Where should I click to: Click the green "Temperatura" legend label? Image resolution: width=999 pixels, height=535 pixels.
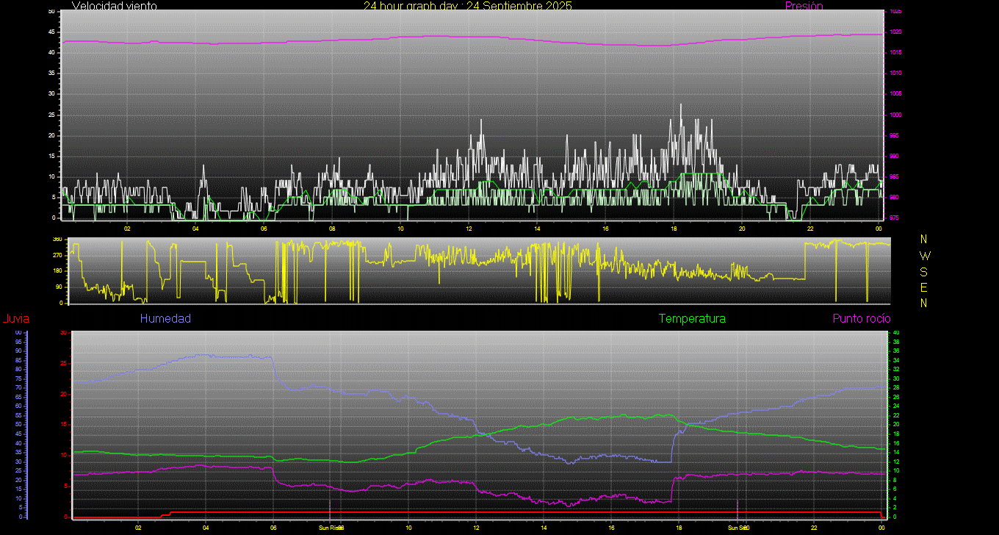coord(692,319)
